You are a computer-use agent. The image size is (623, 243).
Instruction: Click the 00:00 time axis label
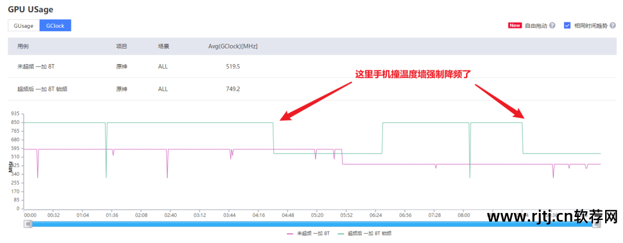[30, 215]
